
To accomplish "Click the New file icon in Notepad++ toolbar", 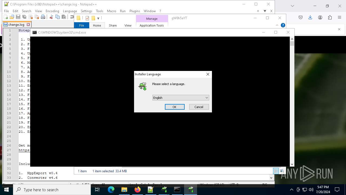I will [x=6, y=17].
